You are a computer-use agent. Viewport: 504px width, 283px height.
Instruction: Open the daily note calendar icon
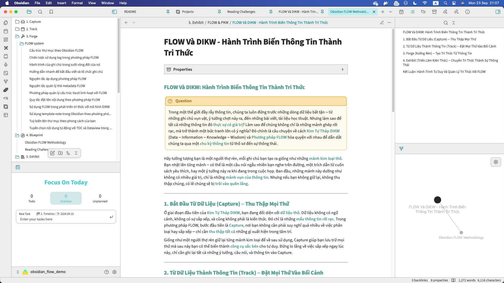6,31
